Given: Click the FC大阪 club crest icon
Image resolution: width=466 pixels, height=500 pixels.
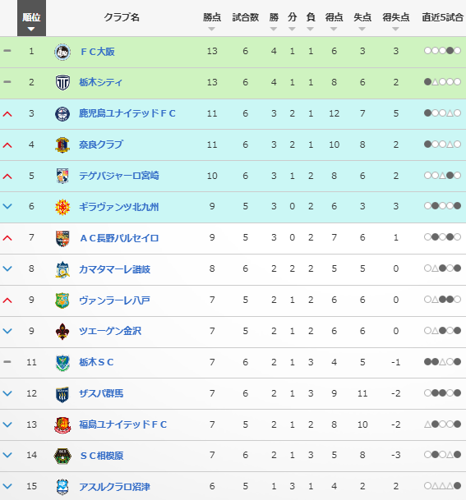Looking at the screenshot, I should 62,52.
